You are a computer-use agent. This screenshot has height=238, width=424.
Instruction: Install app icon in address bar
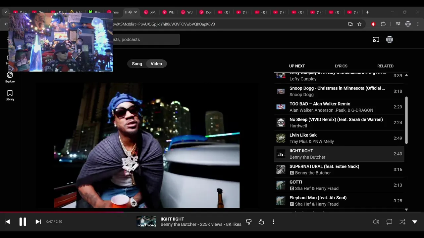tap(350, 24)
